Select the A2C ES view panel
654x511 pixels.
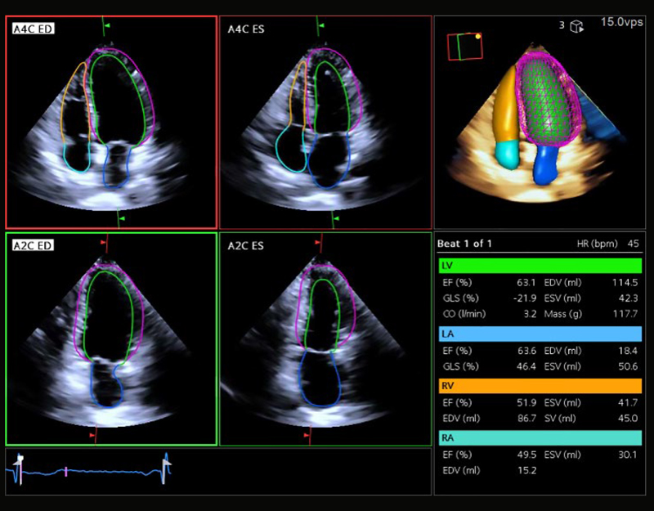[325, 339]
